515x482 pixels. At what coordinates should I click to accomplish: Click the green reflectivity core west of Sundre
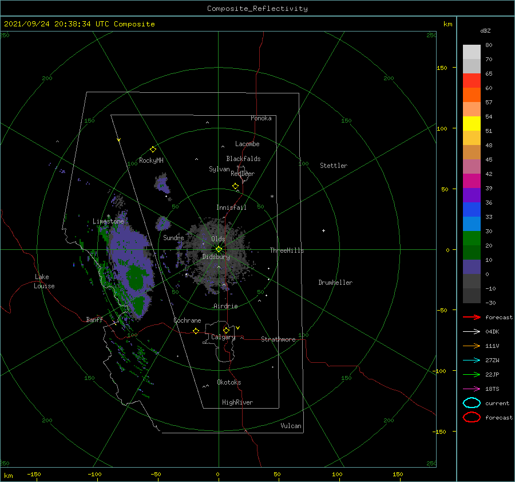[136, 277]
